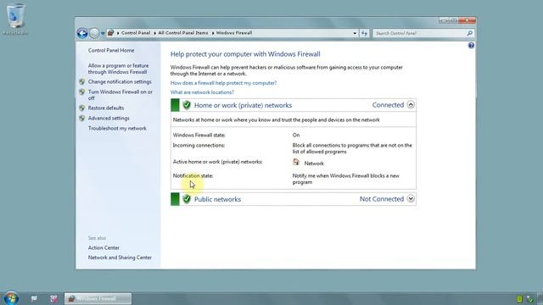
Task: Open Change notification settings
Action: pyautogui.click(x=120, y=81)
